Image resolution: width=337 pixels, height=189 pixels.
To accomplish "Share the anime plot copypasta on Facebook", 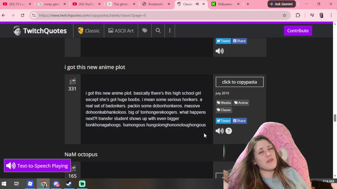I will click(239, 121).
